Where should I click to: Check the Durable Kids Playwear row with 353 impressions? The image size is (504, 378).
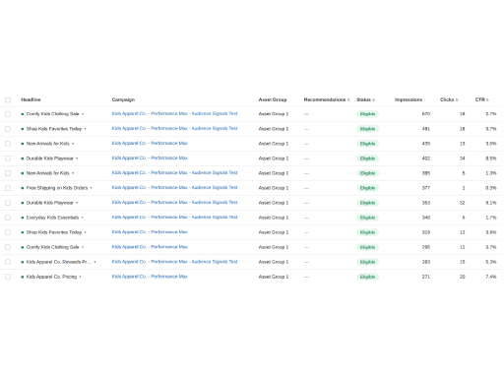(x=8, y=203)
